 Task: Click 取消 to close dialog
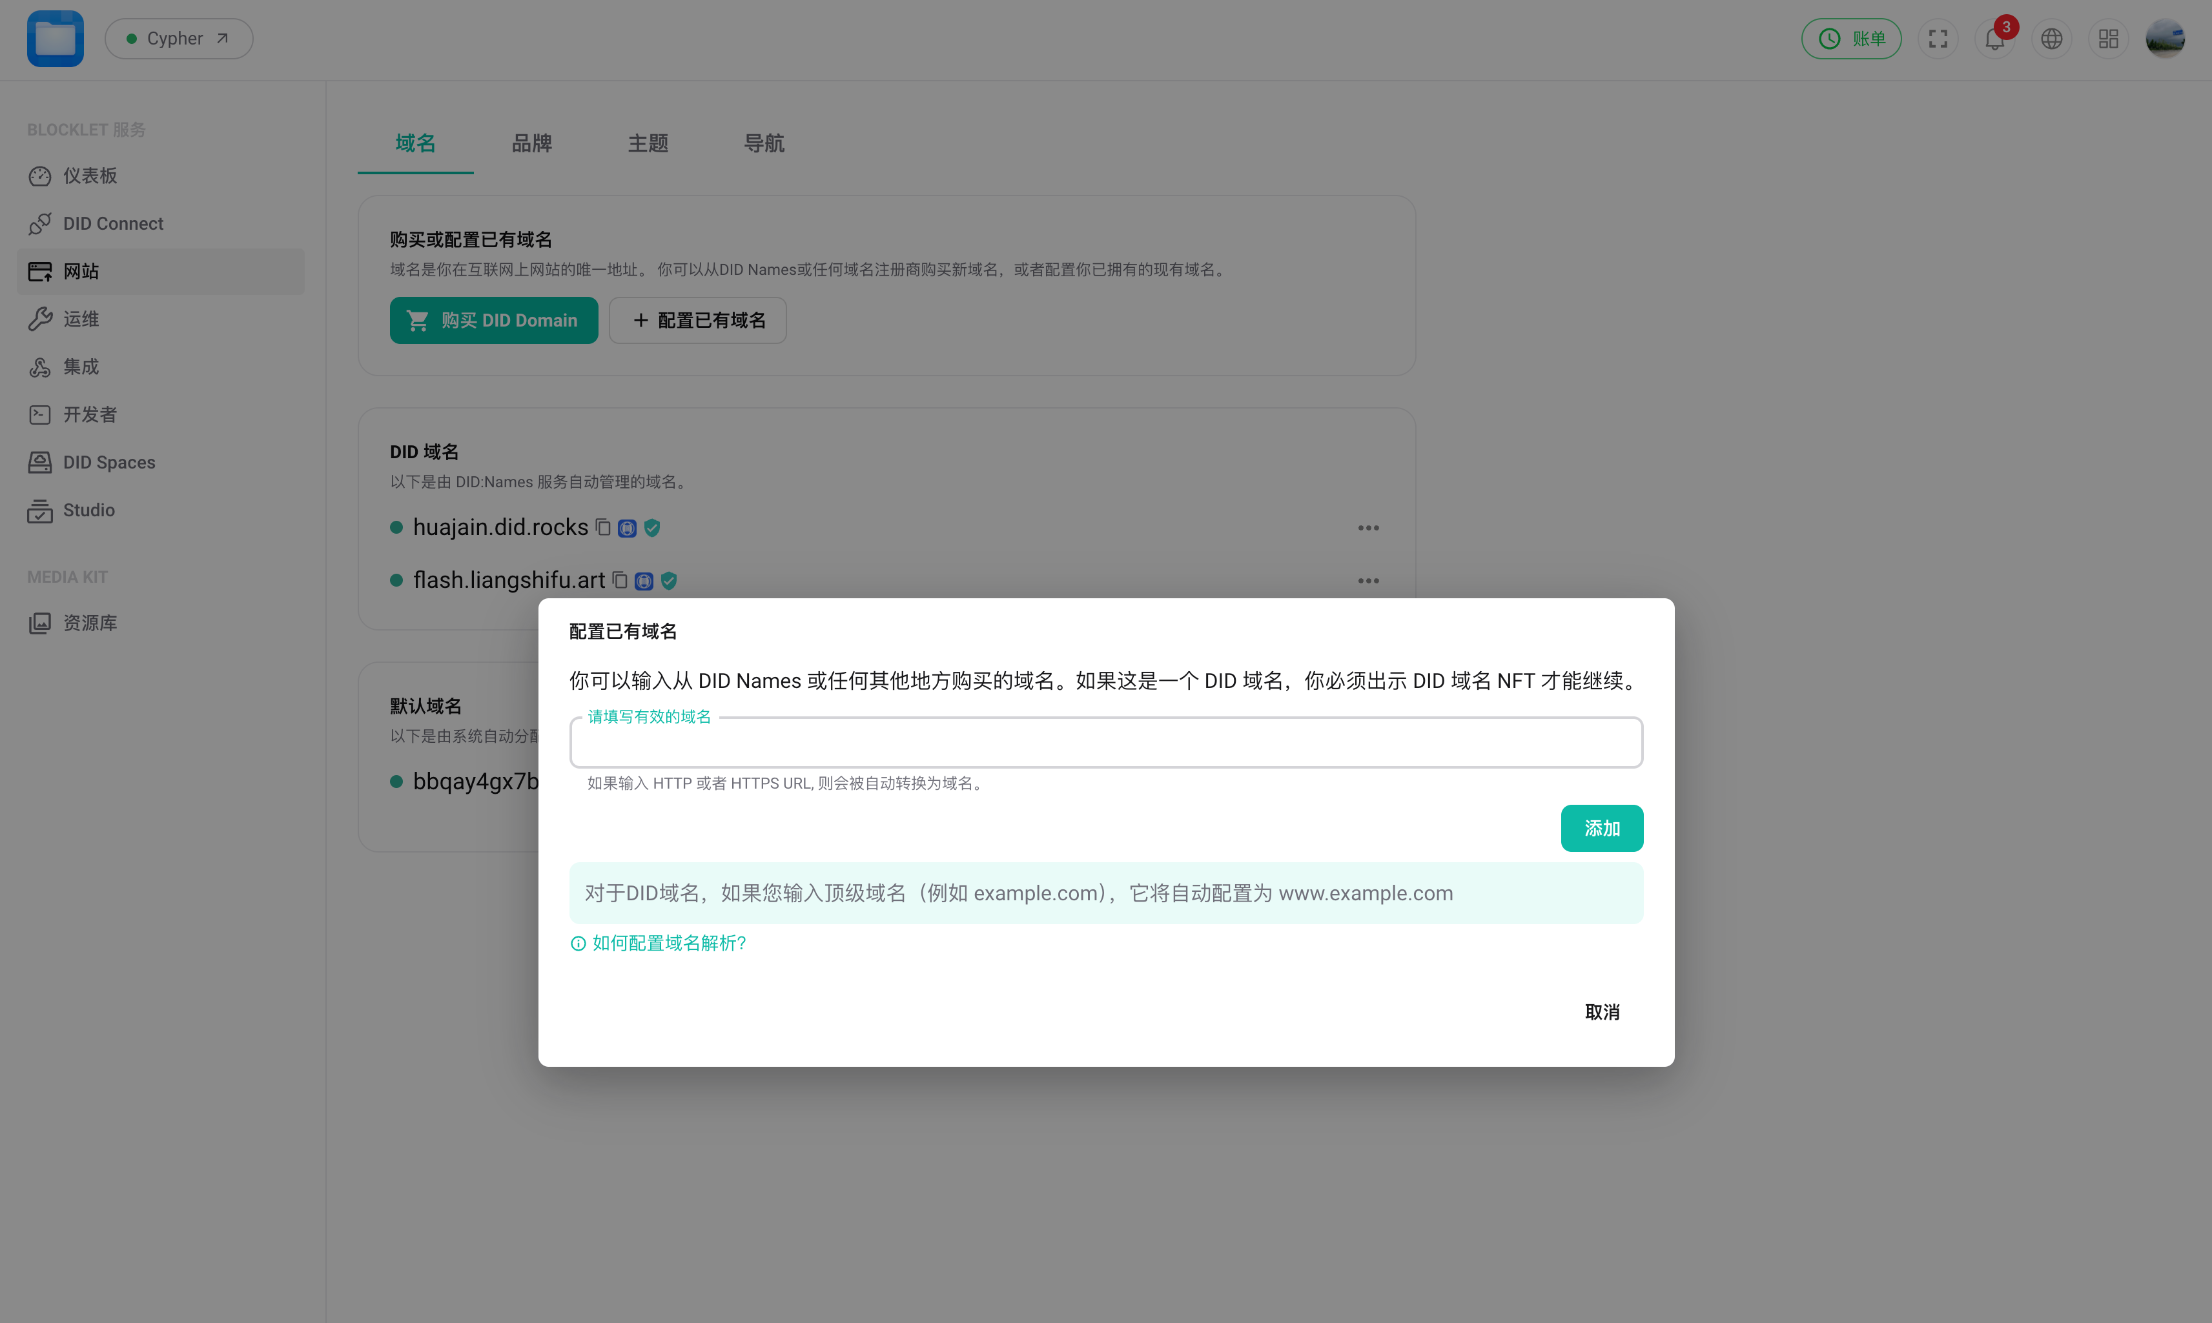1601,1012
